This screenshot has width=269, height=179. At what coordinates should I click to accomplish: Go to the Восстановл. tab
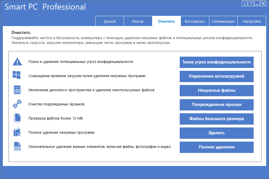coord(195,21)
